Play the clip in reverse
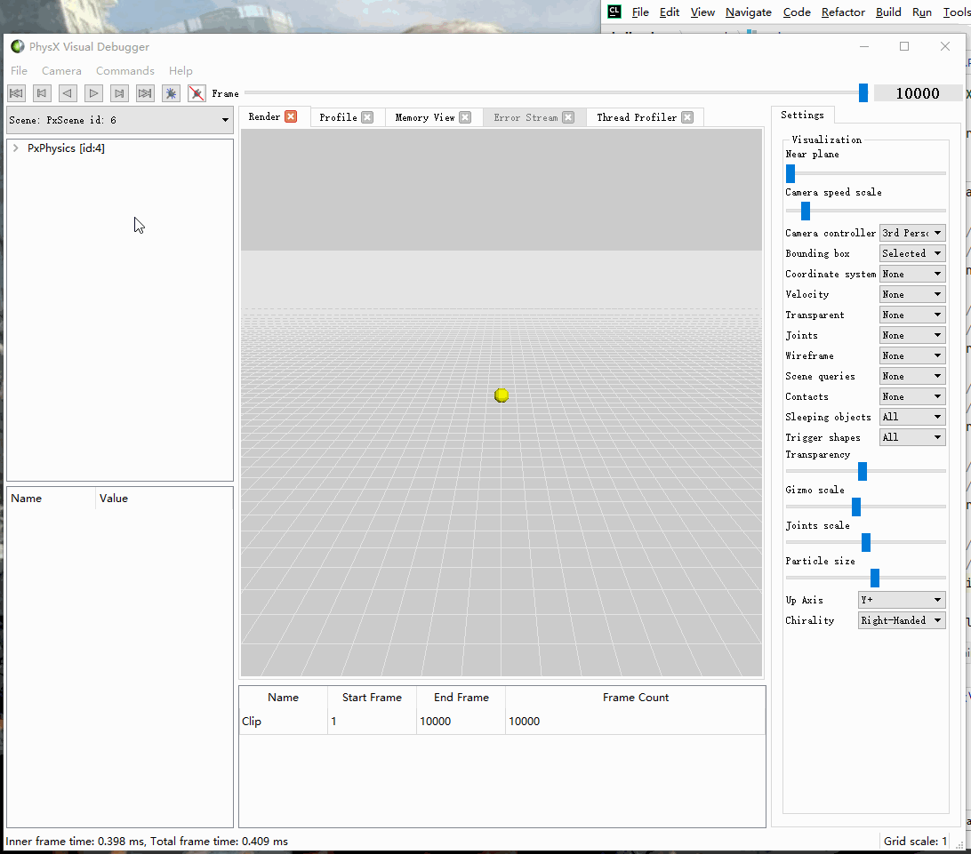This screenshot has width=971, height=854. (x=68, y=93)
